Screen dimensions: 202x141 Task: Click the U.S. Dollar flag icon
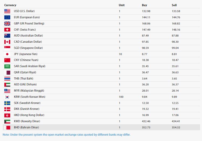point(7,11)
